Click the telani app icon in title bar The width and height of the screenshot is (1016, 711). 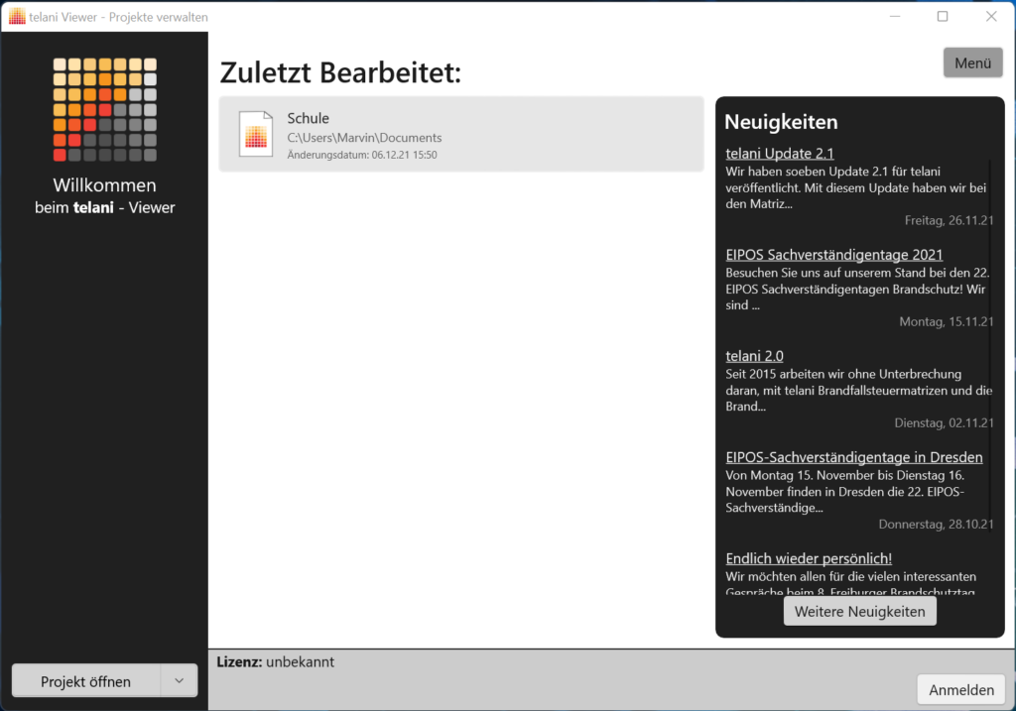17,17
